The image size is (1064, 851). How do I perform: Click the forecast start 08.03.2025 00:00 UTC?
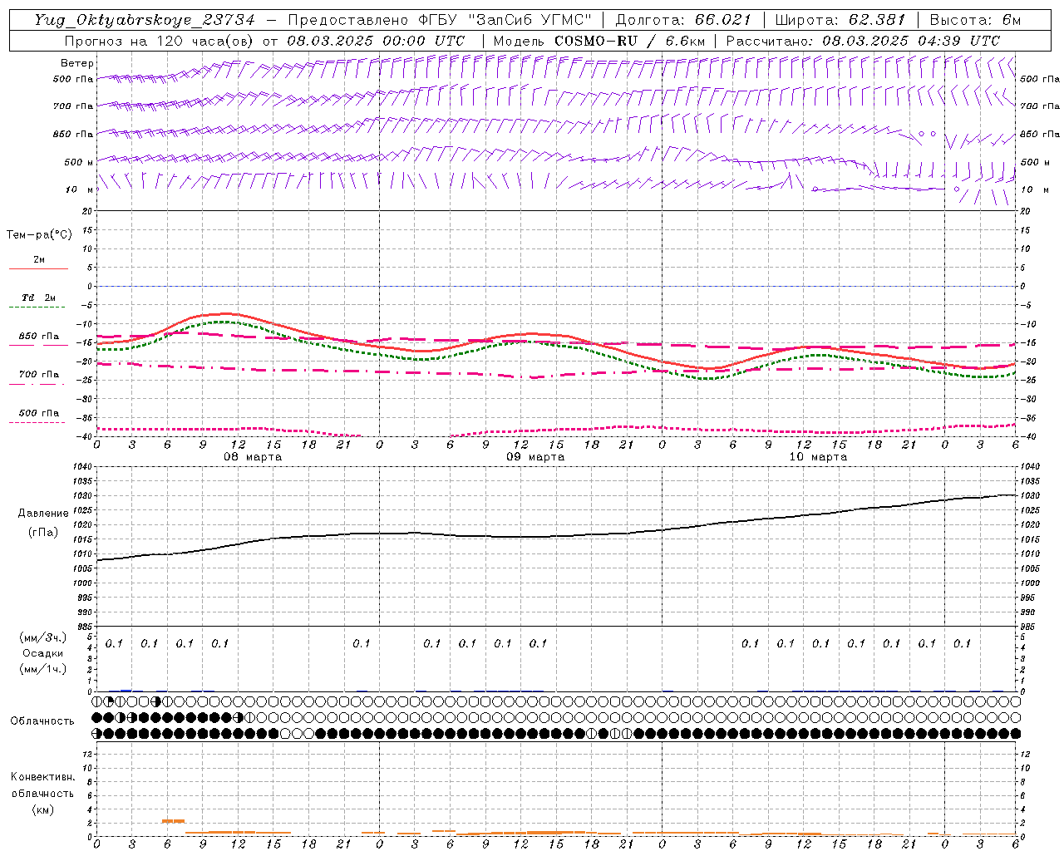tap(376, 41)
